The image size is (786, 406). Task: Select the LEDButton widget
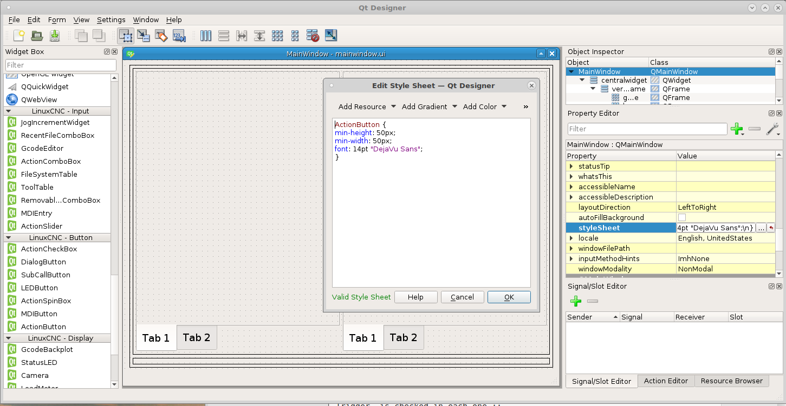39,288
